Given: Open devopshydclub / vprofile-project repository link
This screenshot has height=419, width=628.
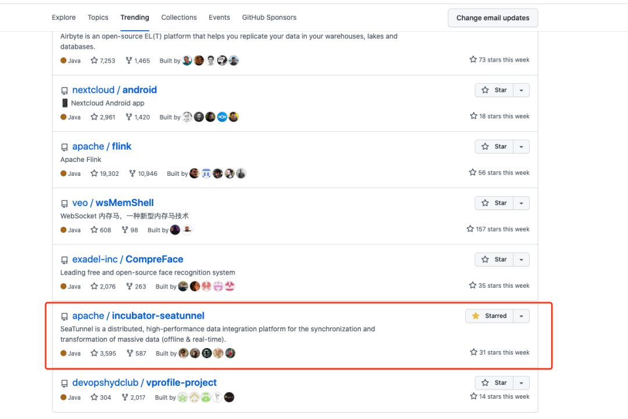Looking at the screenshot, I should click(144, 382).
